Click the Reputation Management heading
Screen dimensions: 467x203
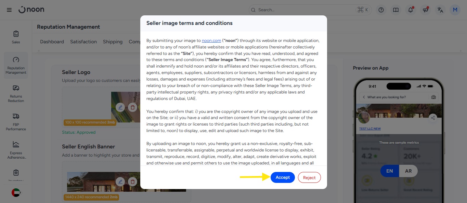click(x=68, y=27)
